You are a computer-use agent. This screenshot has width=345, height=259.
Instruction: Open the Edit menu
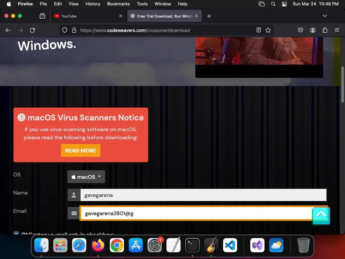[58, 4]
